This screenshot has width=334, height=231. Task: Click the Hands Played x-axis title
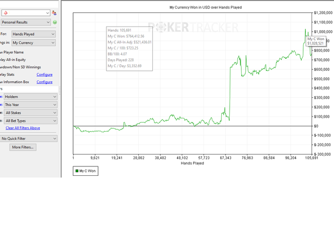pyautogui.click(x=193, y=163)
